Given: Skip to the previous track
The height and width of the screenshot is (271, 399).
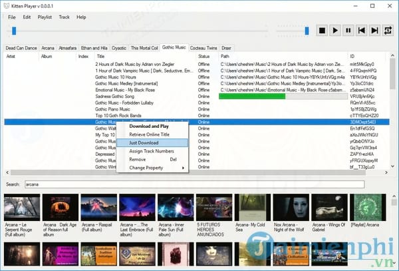Looking at the screenshot, I should [362, 30].
